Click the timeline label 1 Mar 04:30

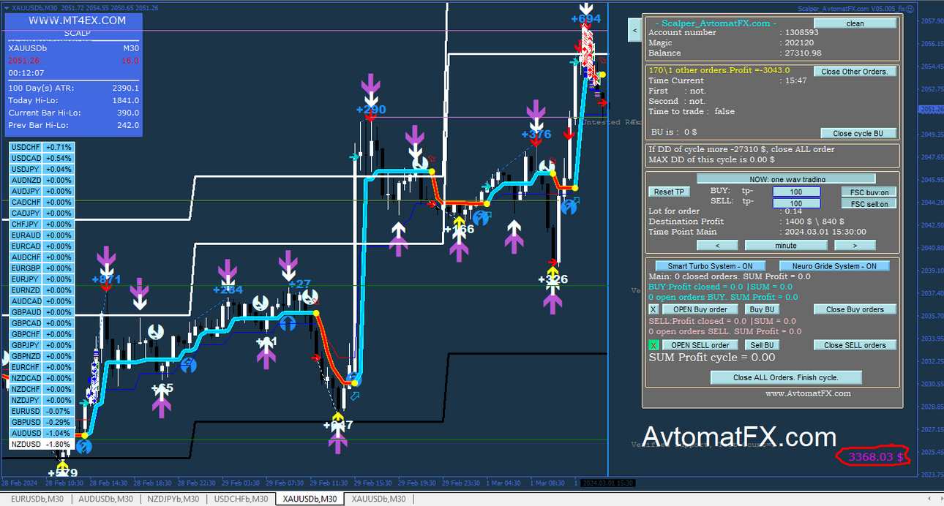click(x=503, y=483)
